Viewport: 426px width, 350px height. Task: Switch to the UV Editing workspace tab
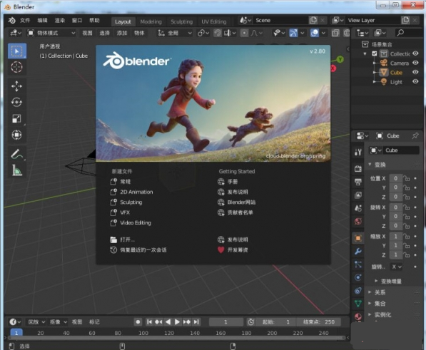tap(214, 21)
